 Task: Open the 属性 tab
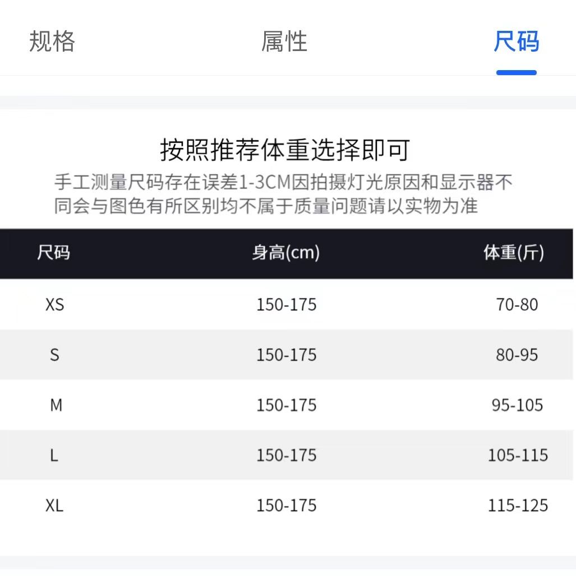point(284,42)
